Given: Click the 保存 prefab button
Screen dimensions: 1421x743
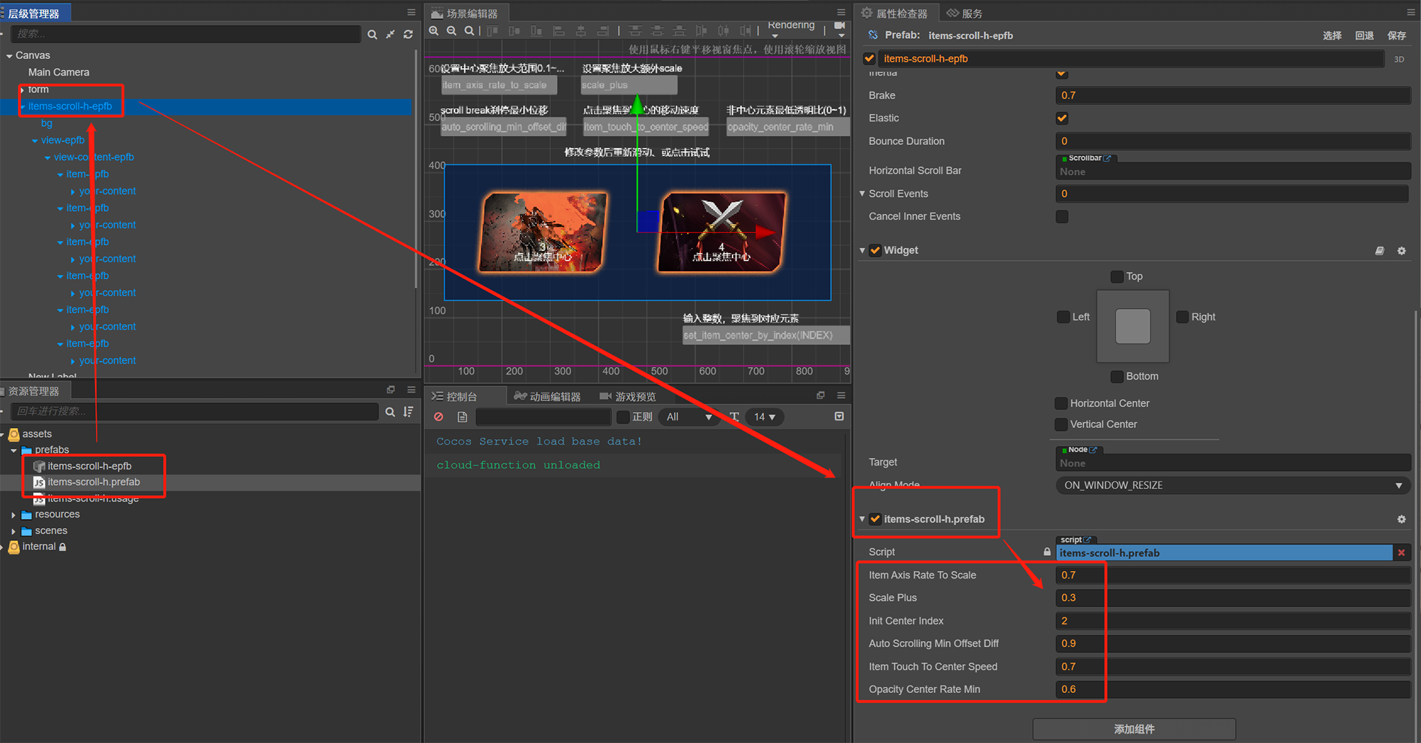Looking at the screenshot, I should click(1396, 35).
